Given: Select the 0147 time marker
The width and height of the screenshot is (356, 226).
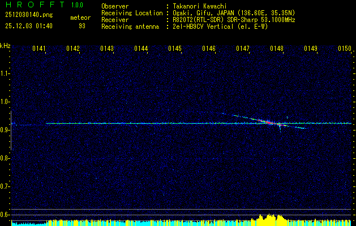Looking at the screenshot, I should [x=243, y=49].
